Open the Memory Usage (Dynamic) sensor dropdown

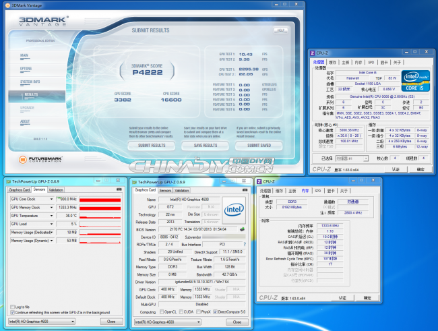coord(51,241)
